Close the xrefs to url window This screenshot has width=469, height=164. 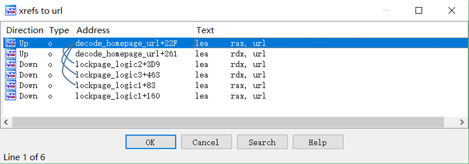tap(452, 11)
